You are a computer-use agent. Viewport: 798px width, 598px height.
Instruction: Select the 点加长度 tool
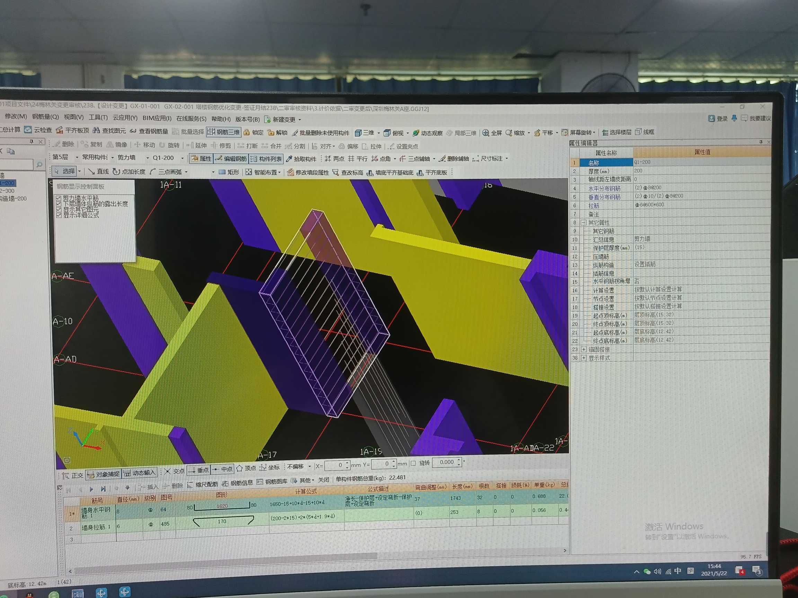point(129,172)
